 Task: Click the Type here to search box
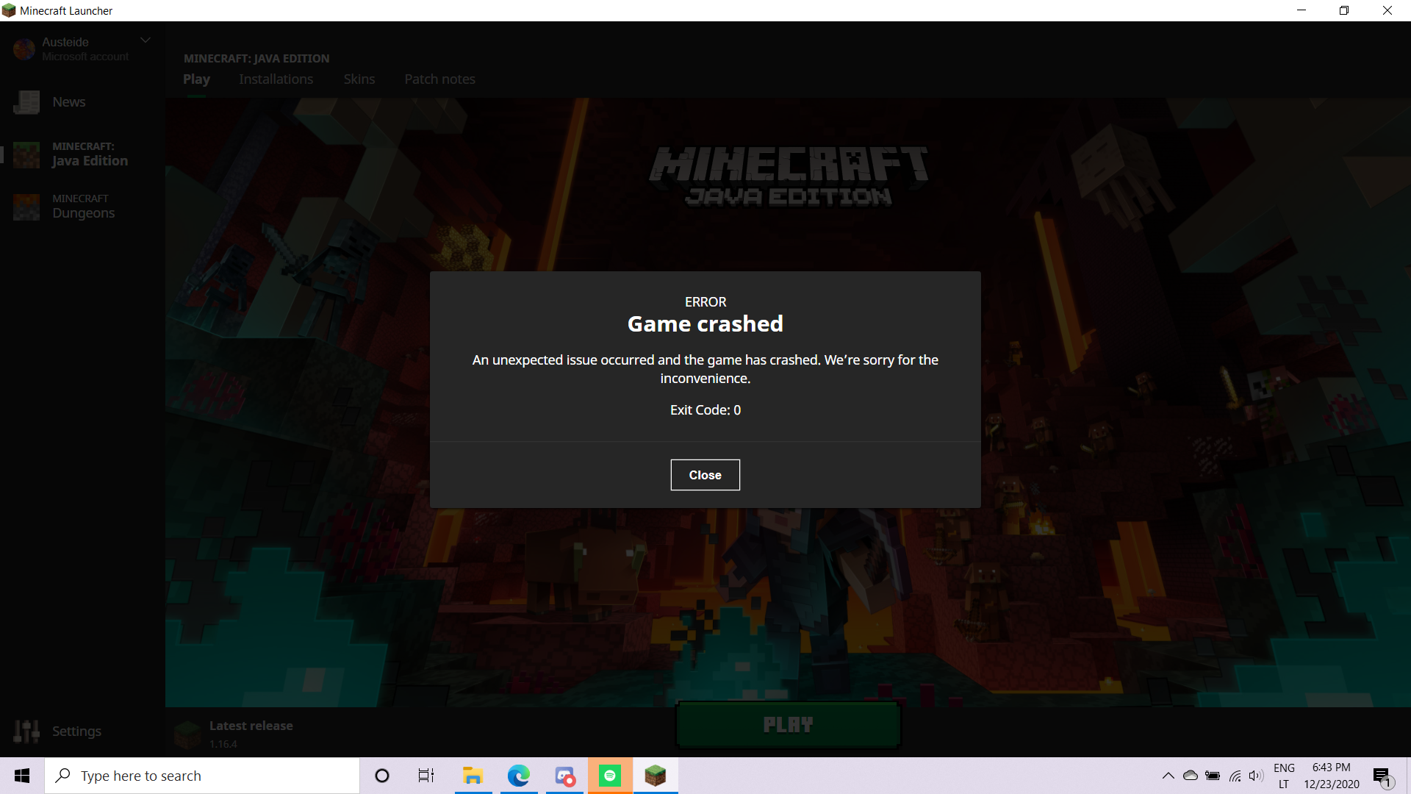(202, 776)
